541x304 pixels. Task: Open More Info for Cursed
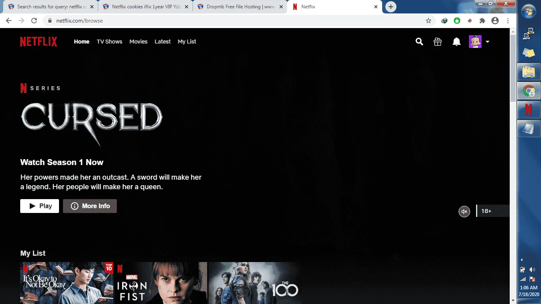(90, 206)
